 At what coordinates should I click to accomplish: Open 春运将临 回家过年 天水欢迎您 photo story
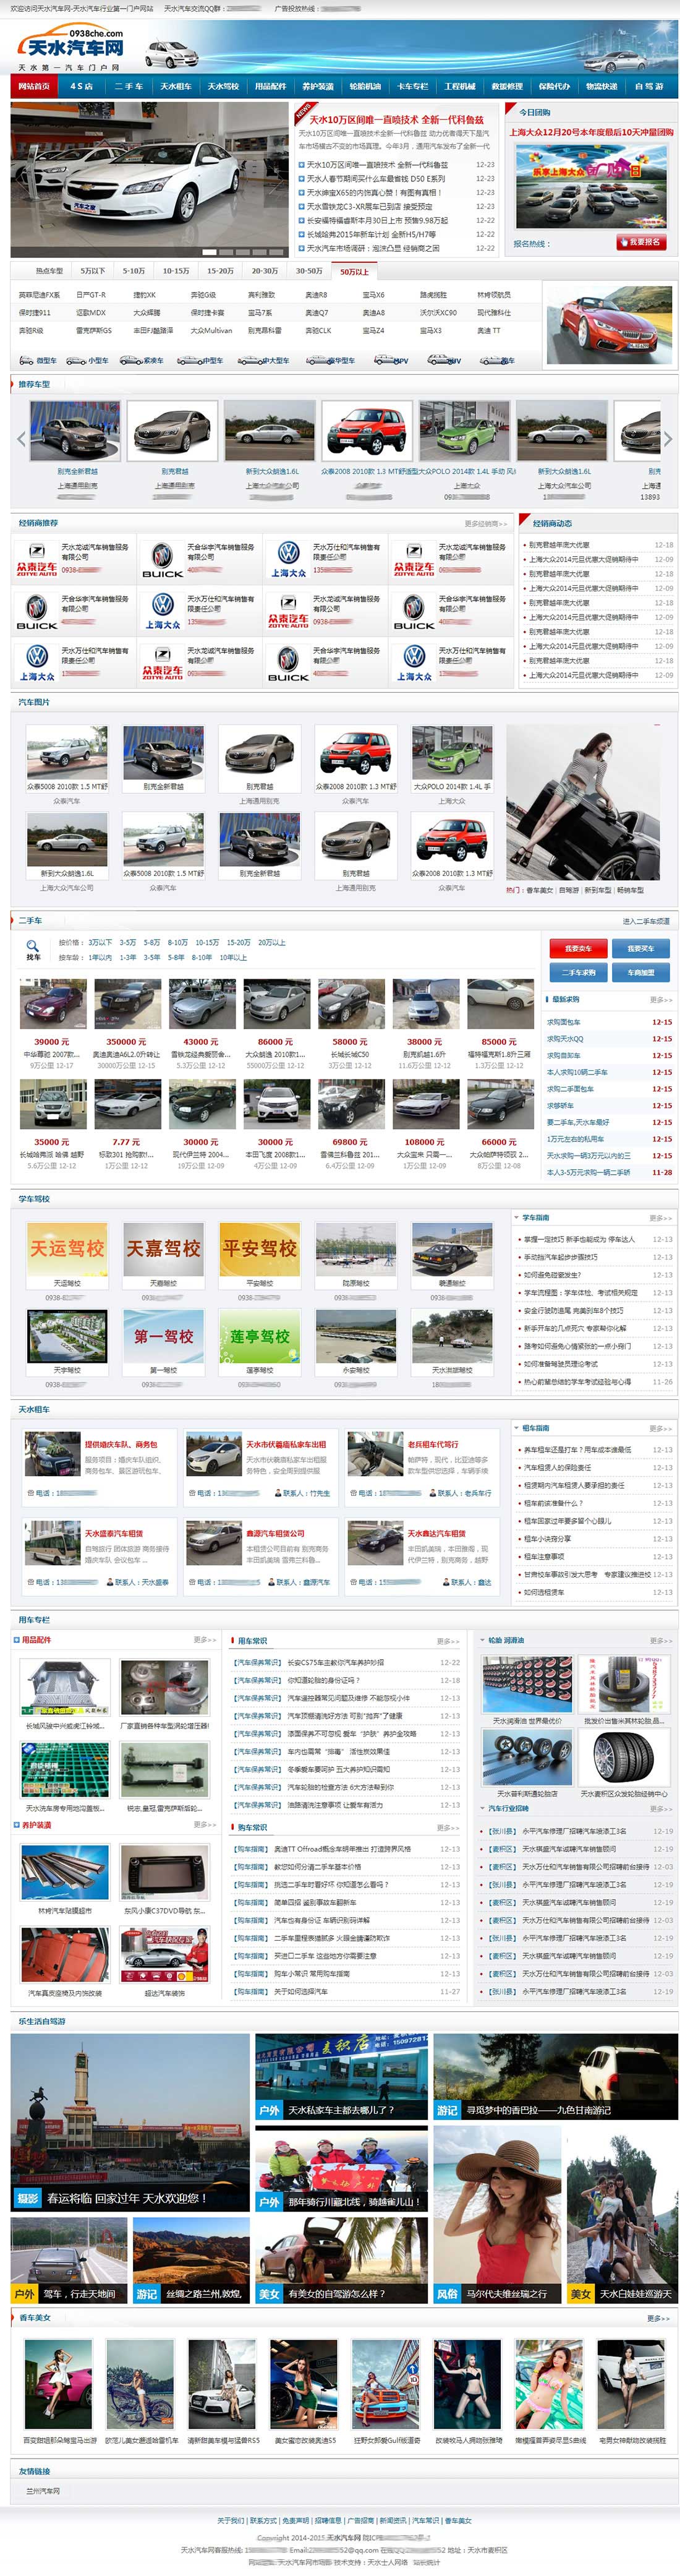click(x=130, y=2122)
